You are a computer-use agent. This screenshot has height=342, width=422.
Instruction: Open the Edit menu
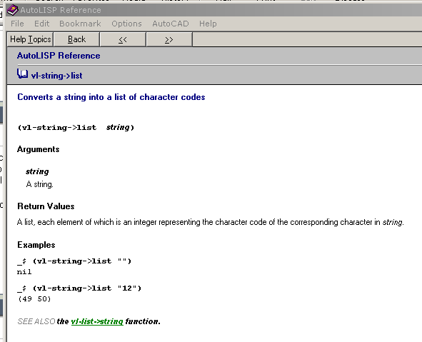(41, 24)
